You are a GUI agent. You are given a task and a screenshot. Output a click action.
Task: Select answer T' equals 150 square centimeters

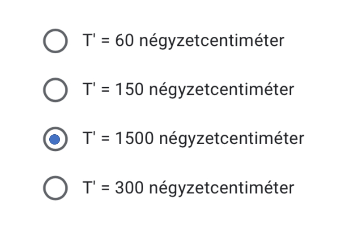[55, 90]
